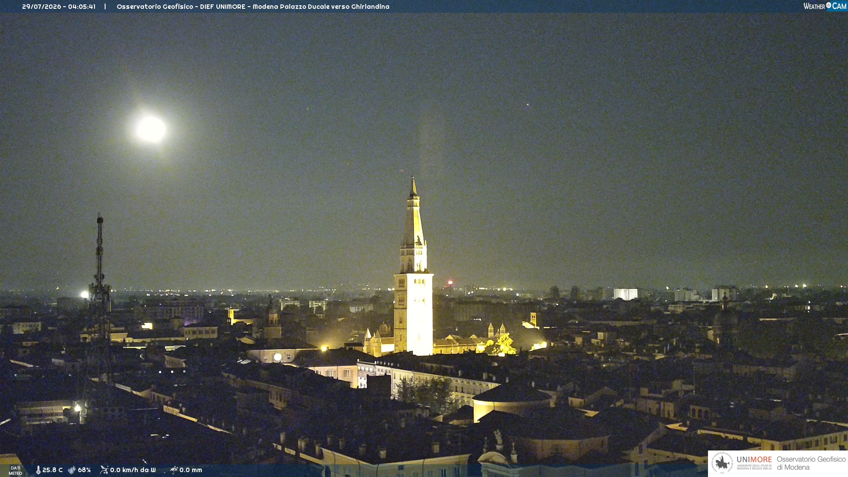Select the DATI METEO label

pos(15,470)
